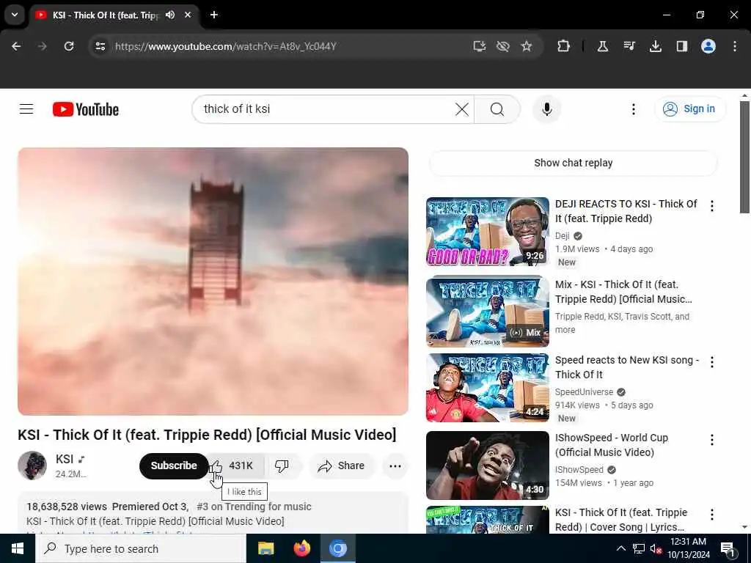The height and width of the screenshot is (563, 751).
Task: Click 18,638,528 views text
Action: (67, 507)
